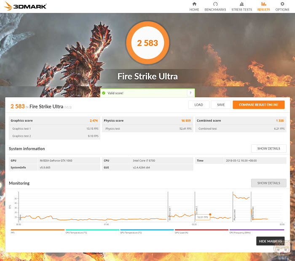Screen dimensions: 295x261
Task: Click the green Valid score checkmark icon
Action: [x=104, y=93]
